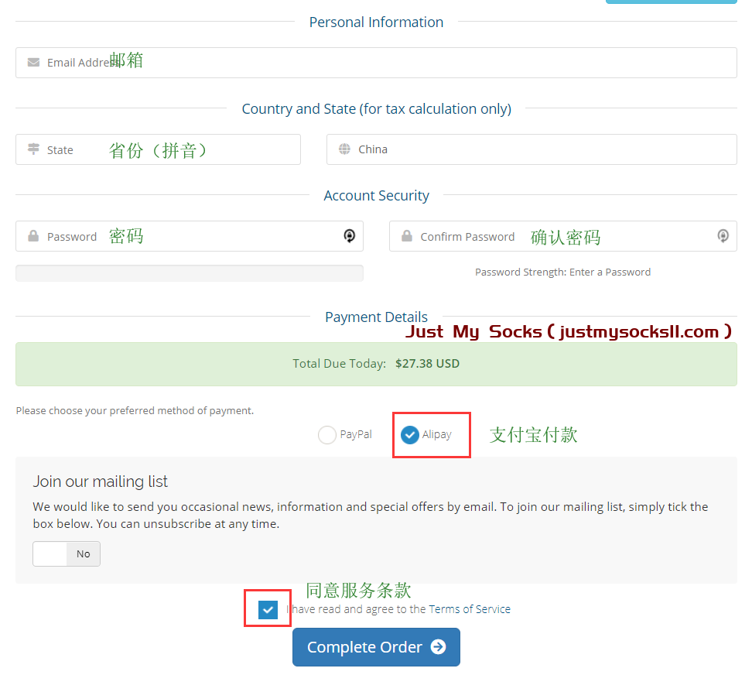Open the China country selector

coord(531,149)
